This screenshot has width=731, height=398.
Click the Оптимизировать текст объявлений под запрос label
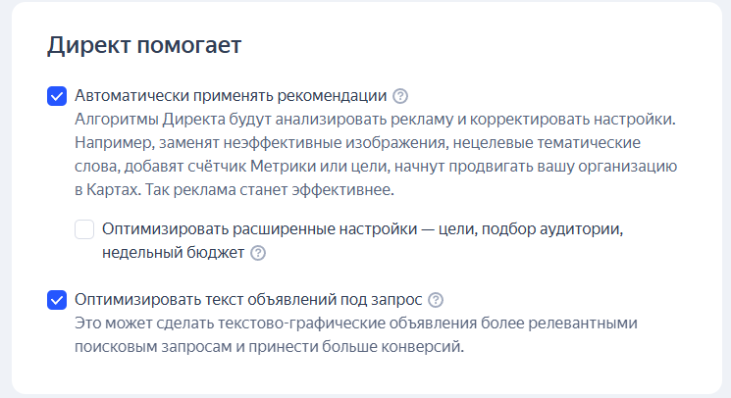[x=248, y=299]
